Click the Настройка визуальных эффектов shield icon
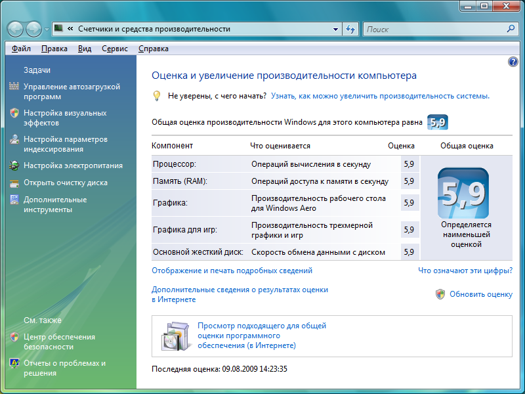 (14, 113)
